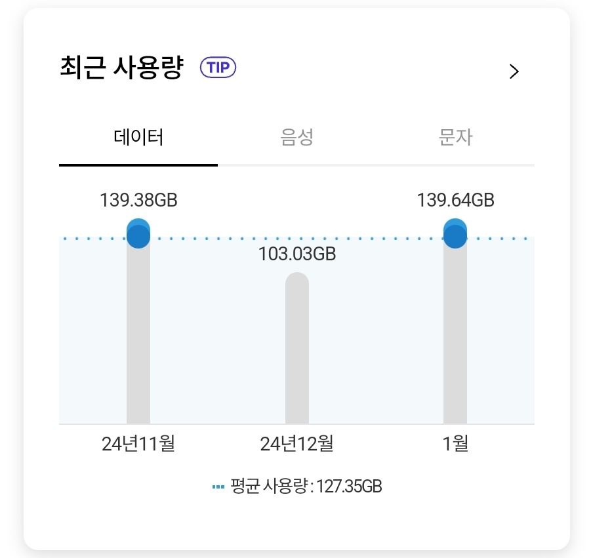Switch to the 음성 tab
This screenshot has height=558, width=593.
(x=297, y=137)
